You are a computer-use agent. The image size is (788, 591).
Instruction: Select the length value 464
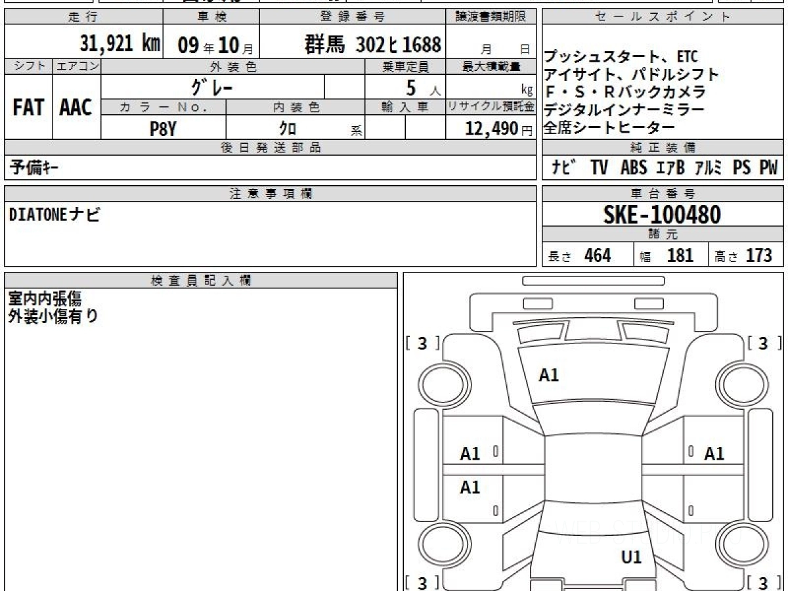click(x=598, y=255)
